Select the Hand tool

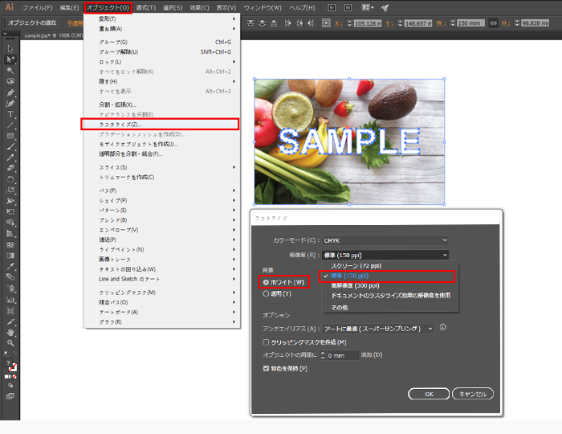tap(10, 331)
